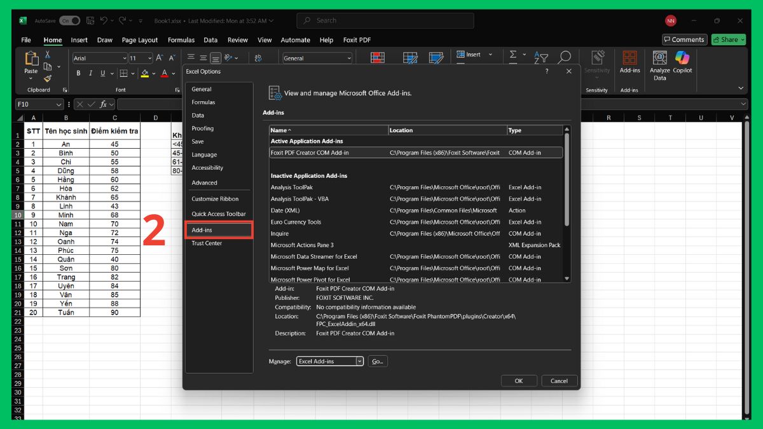Open the General number format dropdown

[348, 58]
